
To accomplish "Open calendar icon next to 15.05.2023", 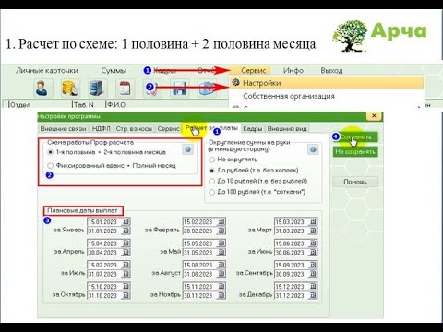I will tap(221, 243).
